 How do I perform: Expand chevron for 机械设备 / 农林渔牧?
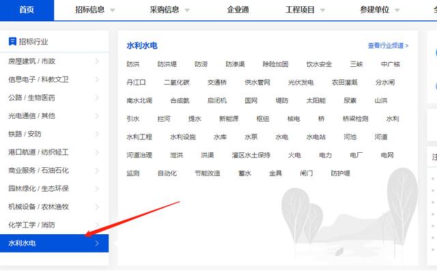[x=97, y=207]
